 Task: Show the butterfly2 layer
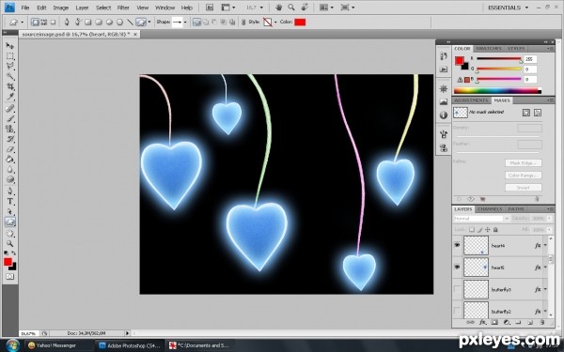[457, 311]
